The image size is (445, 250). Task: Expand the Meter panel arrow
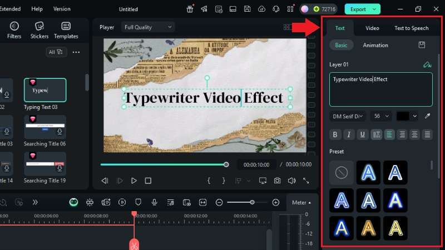coord(310,203)
